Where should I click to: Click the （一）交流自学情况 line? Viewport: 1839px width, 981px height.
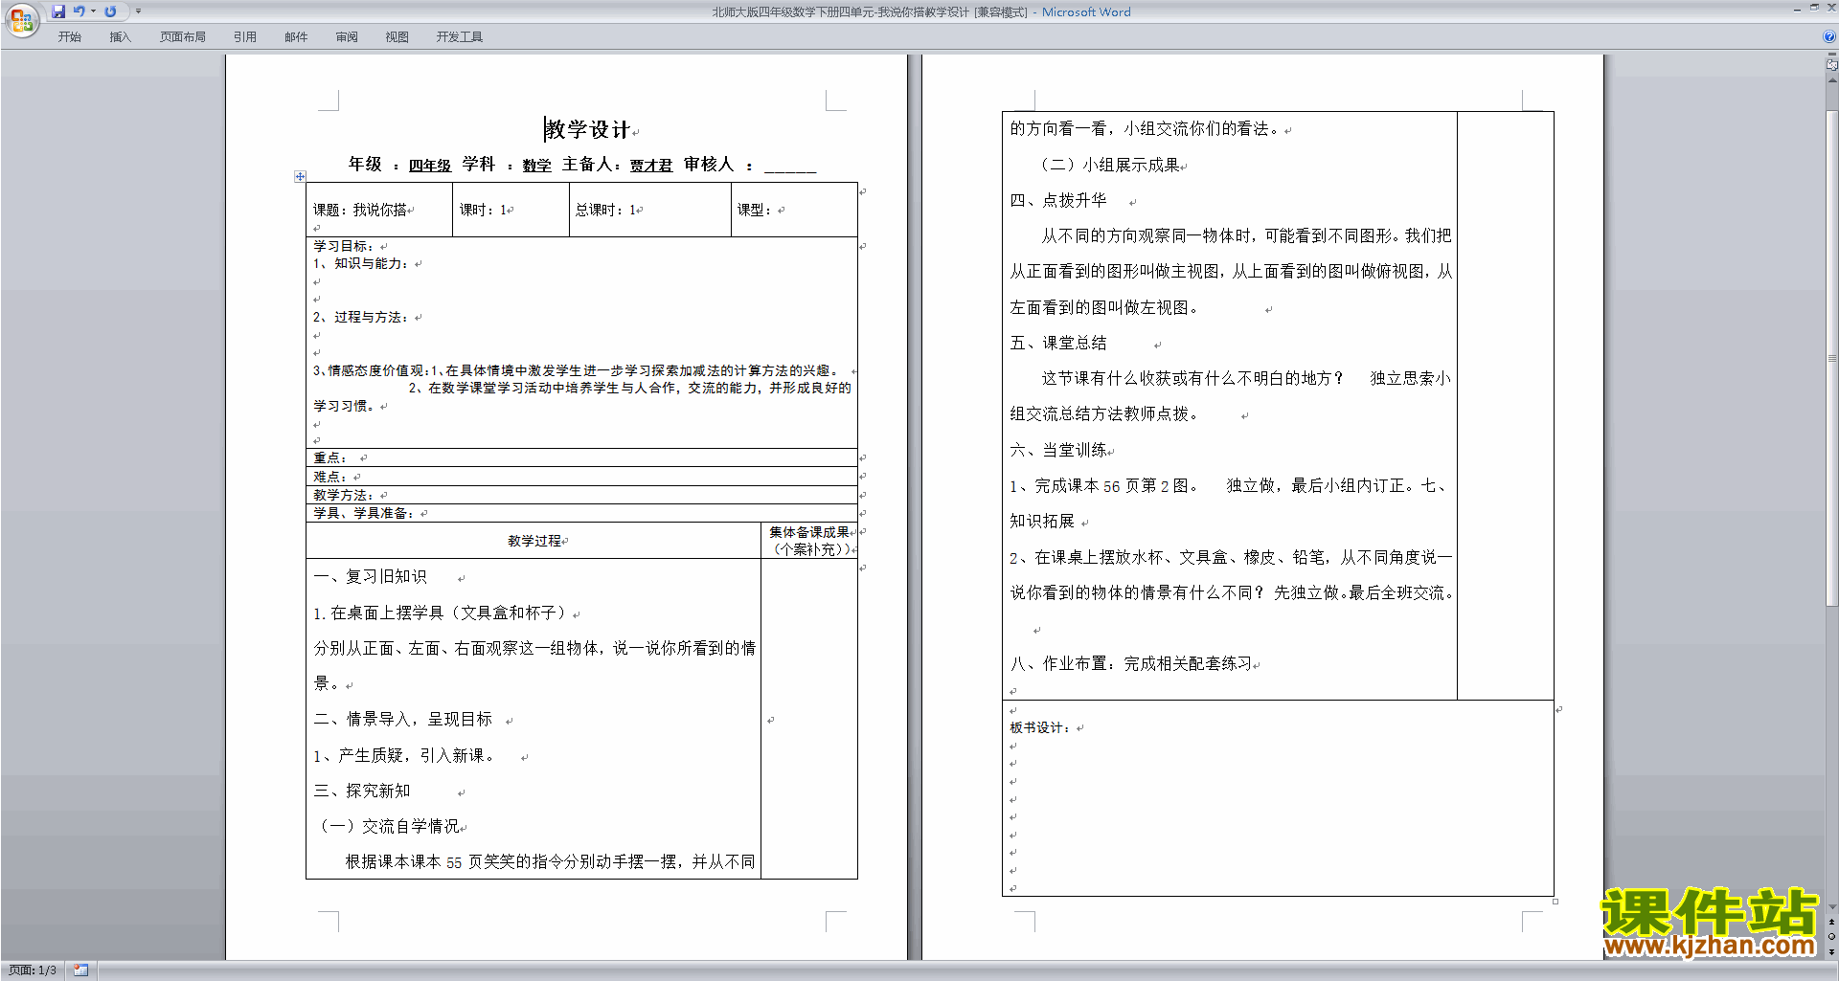tap(390, 826)
